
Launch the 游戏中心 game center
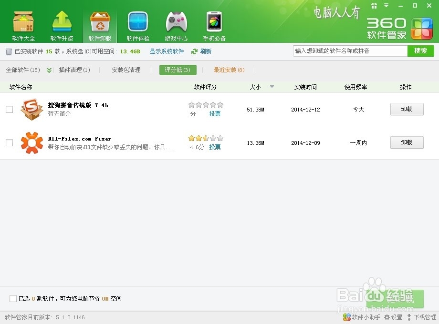coord(176,25)
